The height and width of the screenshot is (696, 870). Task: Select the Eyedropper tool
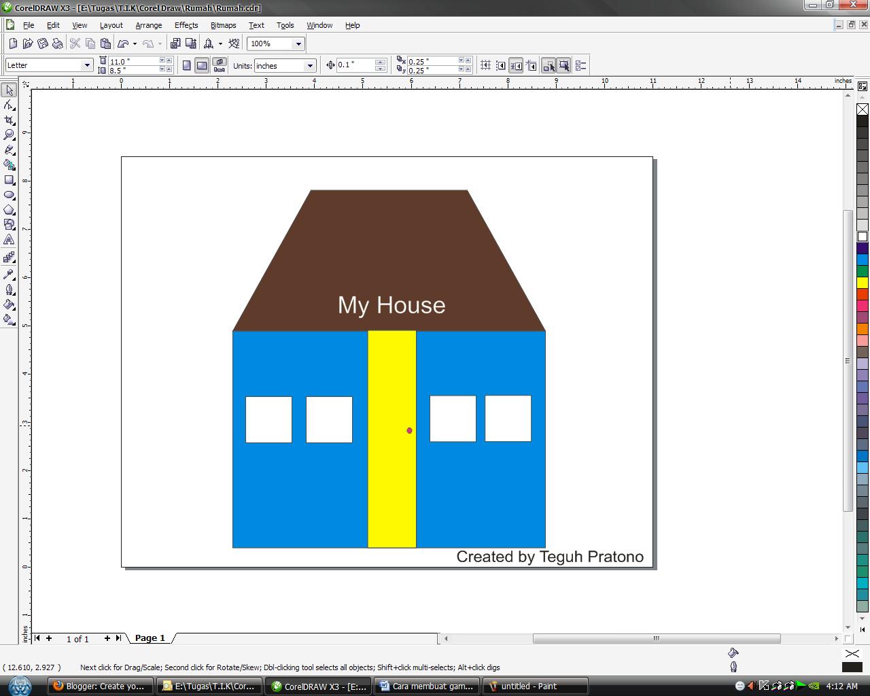tap(9, 275)
